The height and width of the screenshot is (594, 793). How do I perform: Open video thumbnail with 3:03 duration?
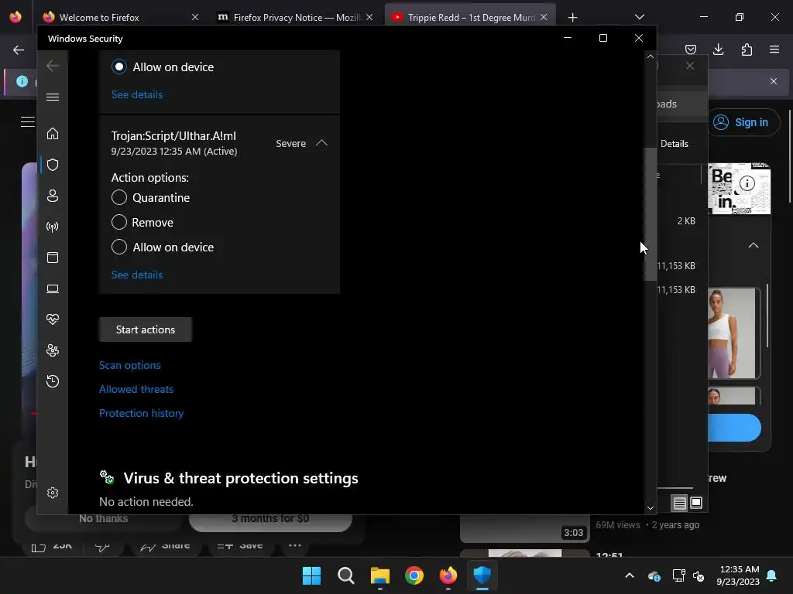pos(524,528)
